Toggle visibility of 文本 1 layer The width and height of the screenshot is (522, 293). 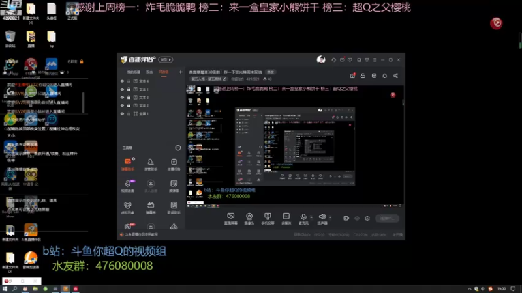pyautogui.click(x=122, y=89)
